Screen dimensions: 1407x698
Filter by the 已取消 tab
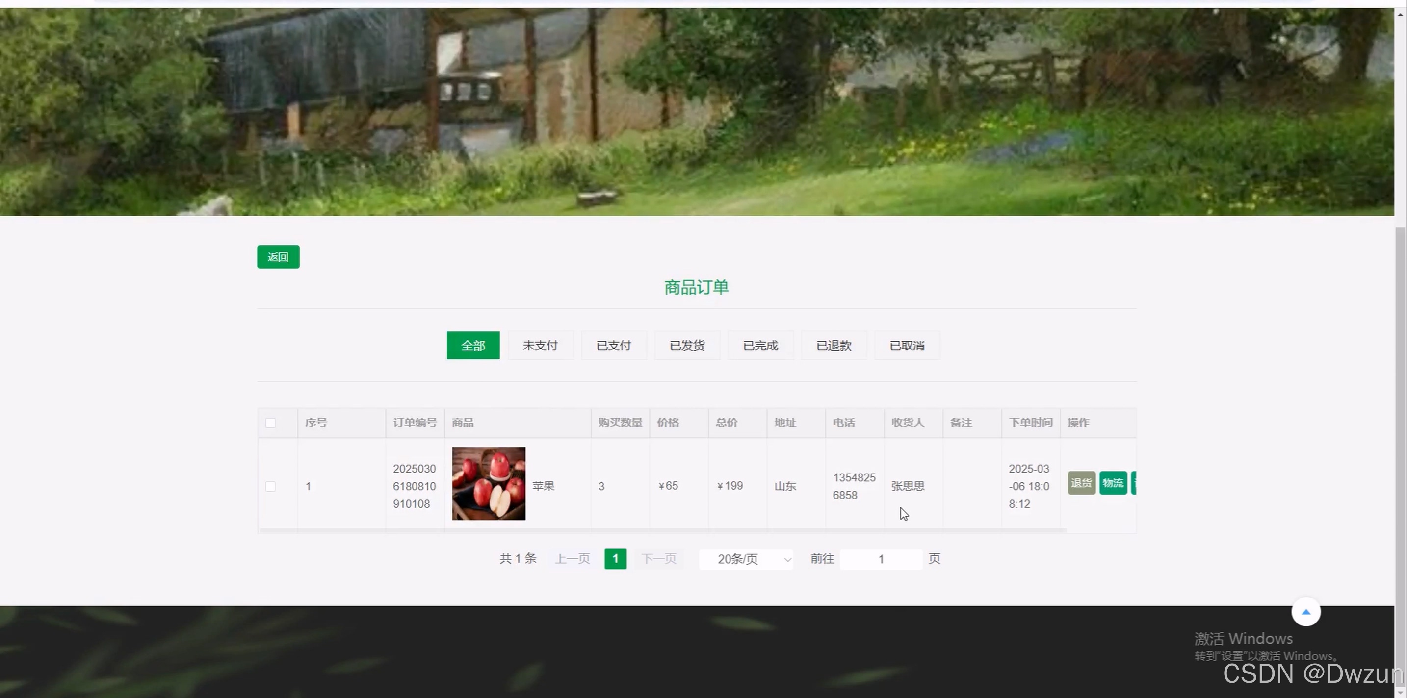pyautogui.click(x=907, y=346)
